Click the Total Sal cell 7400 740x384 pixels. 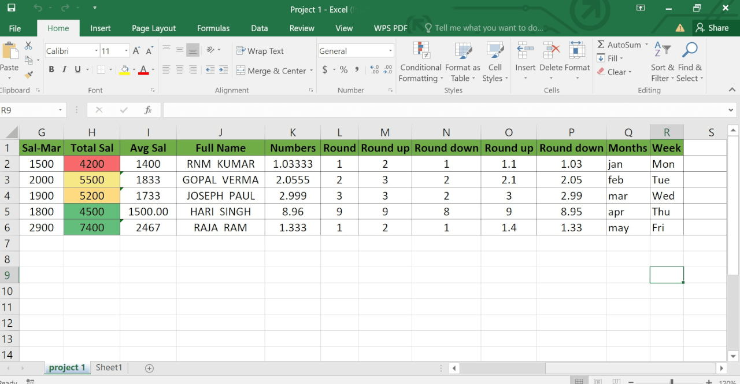[92, 227]
